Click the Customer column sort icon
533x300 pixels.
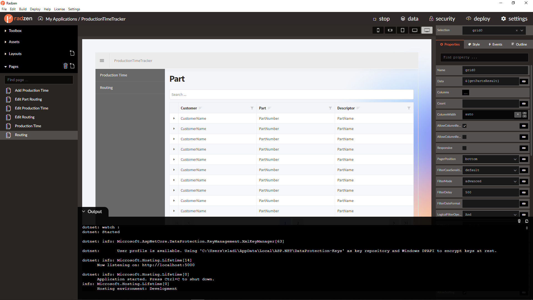(x=200, y=108)
